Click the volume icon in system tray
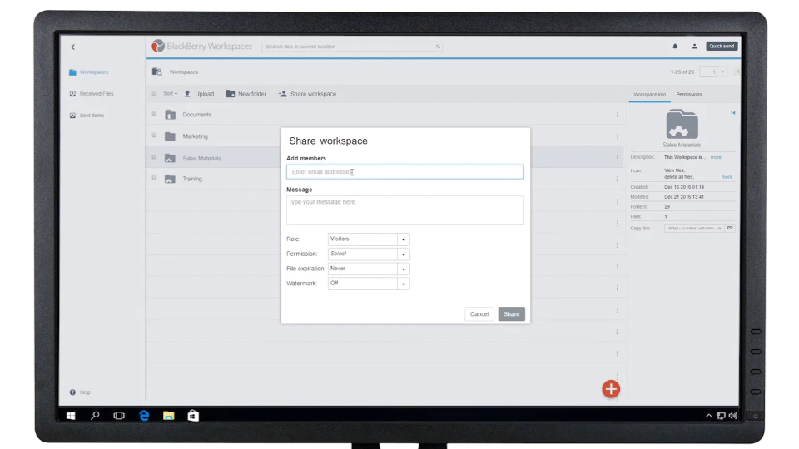This screenshot has height=449, width=799. (x=733, y=416)
